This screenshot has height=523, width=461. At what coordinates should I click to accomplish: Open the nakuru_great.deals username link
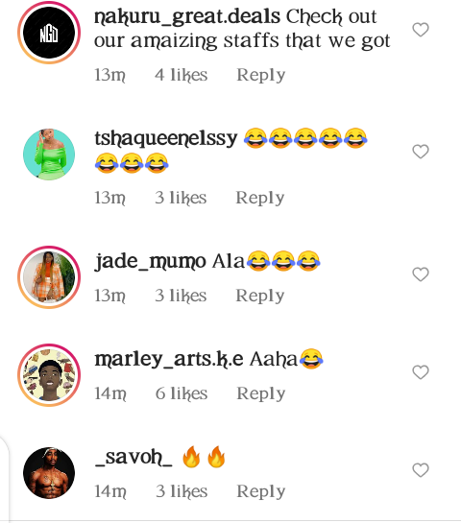[x=187, y=16]
